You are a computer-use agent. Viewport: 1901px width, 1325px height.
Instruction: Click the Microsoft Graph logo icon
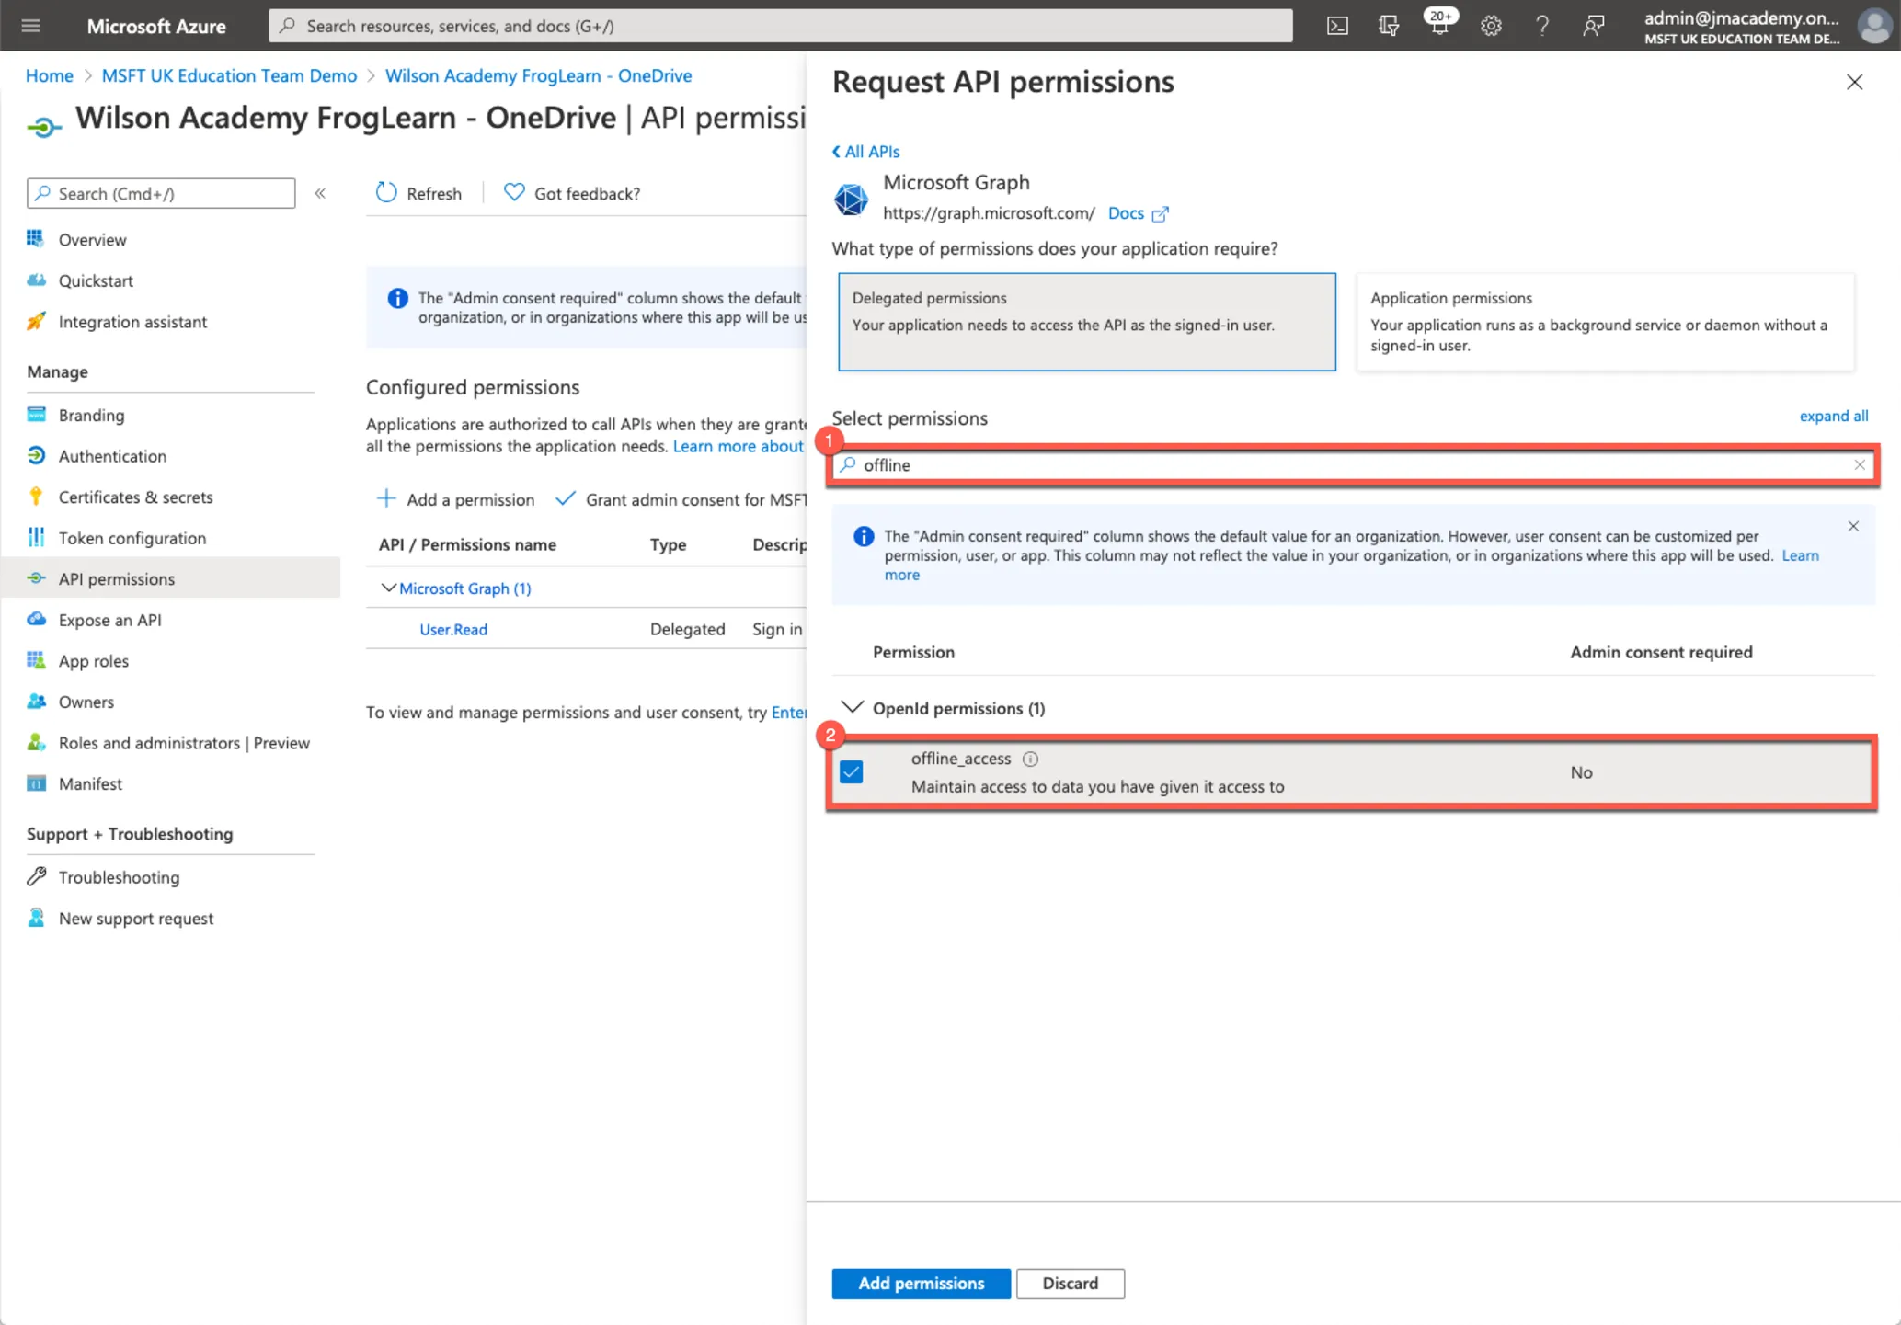pyautogui.click(x=851, y=199)
